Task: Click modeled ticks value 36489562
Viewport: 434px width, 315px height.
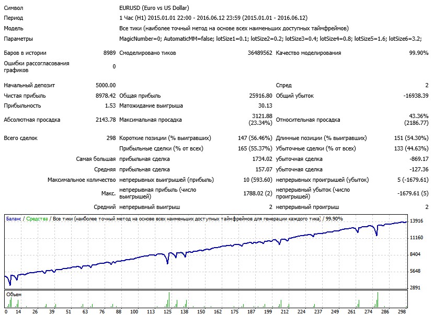Action: (x=260, y=53)
